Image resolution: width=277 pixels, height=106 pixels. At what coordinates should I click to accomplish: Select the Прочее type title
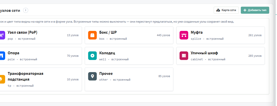(106, 74)
